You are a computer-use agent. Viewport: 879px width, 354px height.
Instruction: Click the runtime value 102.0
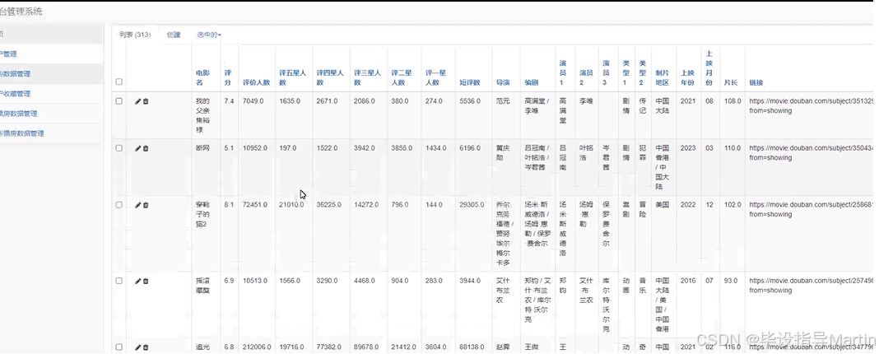tap(732, 205)
